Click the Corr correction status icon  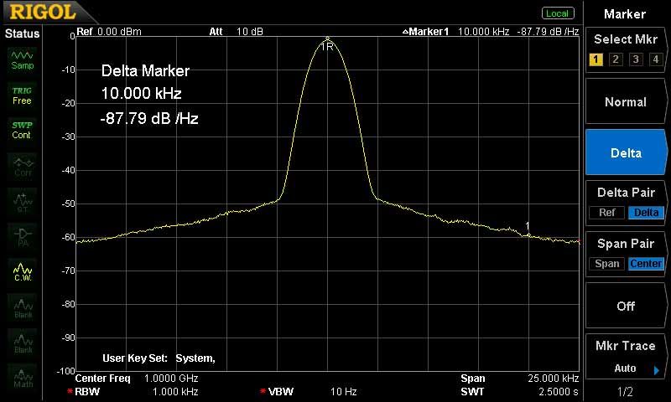22,166
